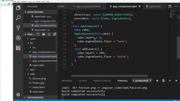180x101 pixels.
Task: Kill the terminal with trash icon
Action: click(163, 81)
